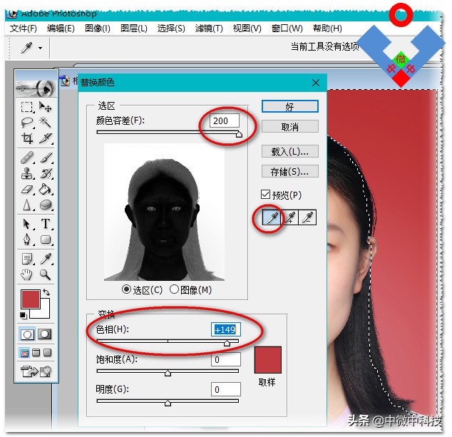Click the white background color swatch
452x437 pixels.
click(43, 312)
